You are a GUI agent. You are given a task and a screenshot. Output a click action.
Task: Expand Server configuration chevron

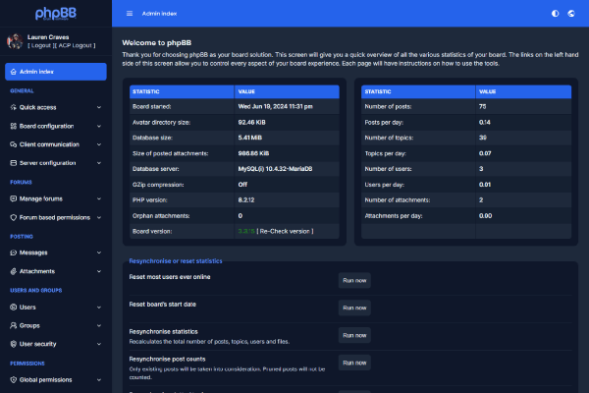pos(99,163)
